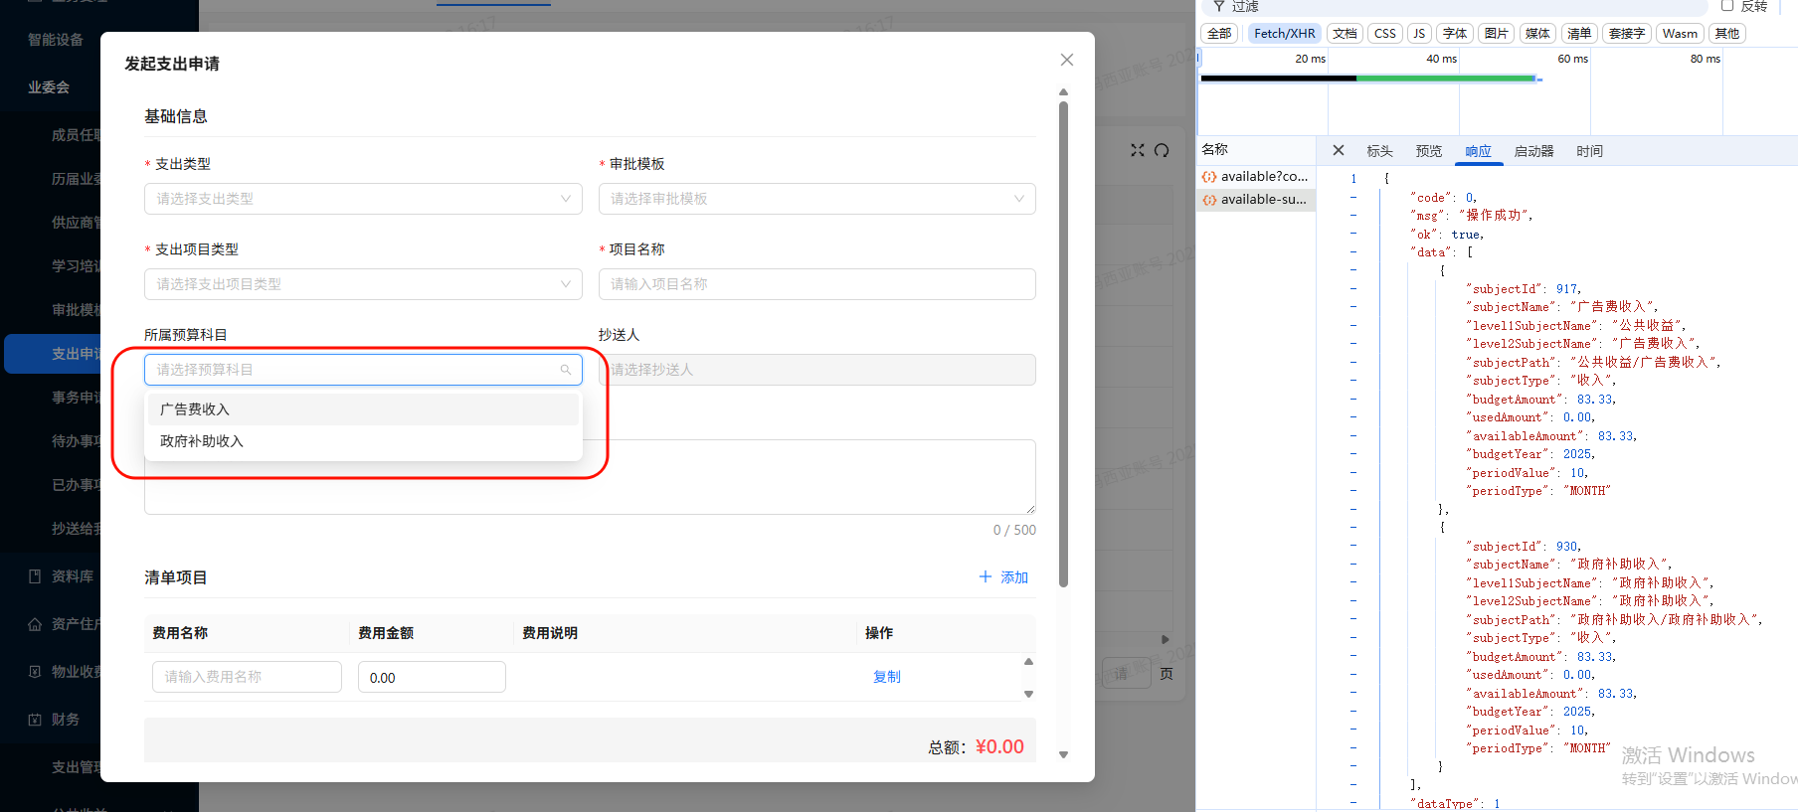Select CSS filter in DevTools
Screen dimensions: 1798x812
coord(1385,34)
